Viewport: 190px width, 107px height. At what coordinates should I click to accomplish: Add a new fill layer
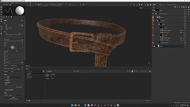pos(180,7)
